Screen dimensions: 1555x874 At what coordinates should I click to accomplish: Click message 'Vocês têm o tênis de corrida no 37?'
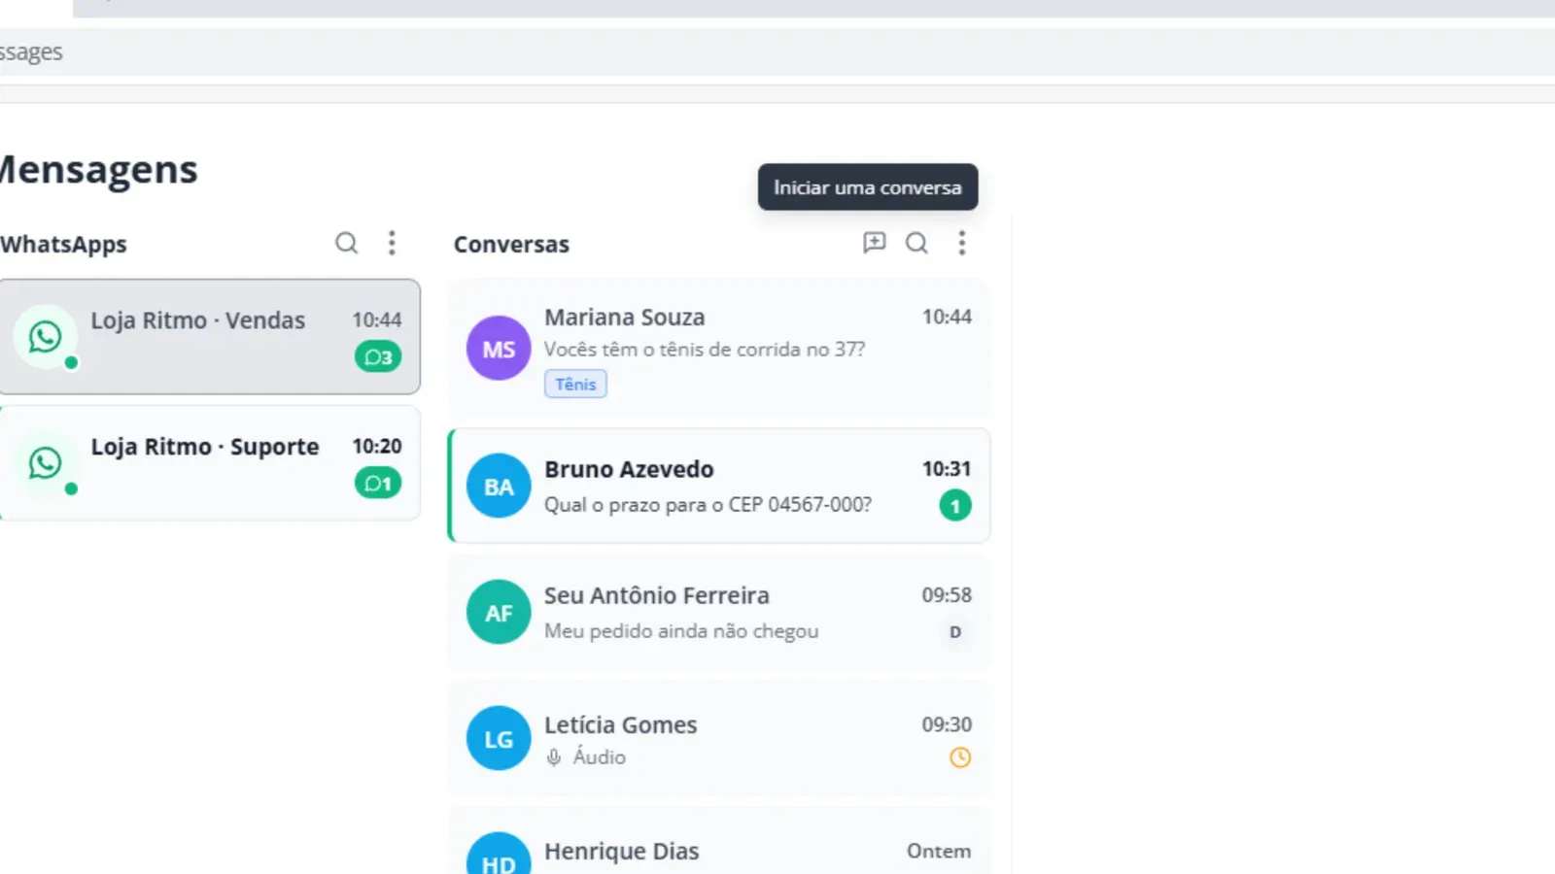705,350
